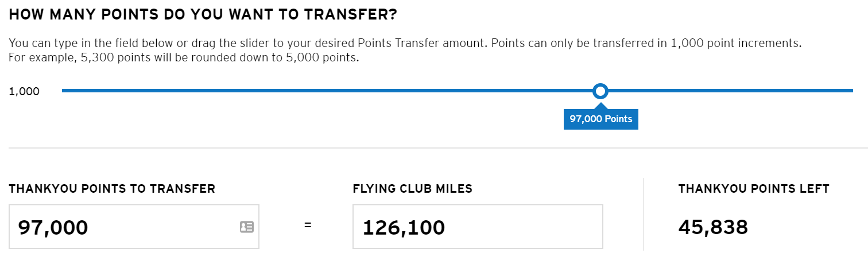Screen dimensions: 868x265
Task: Click the 1,000 minimum slider label
Action: tap(24, 91)
